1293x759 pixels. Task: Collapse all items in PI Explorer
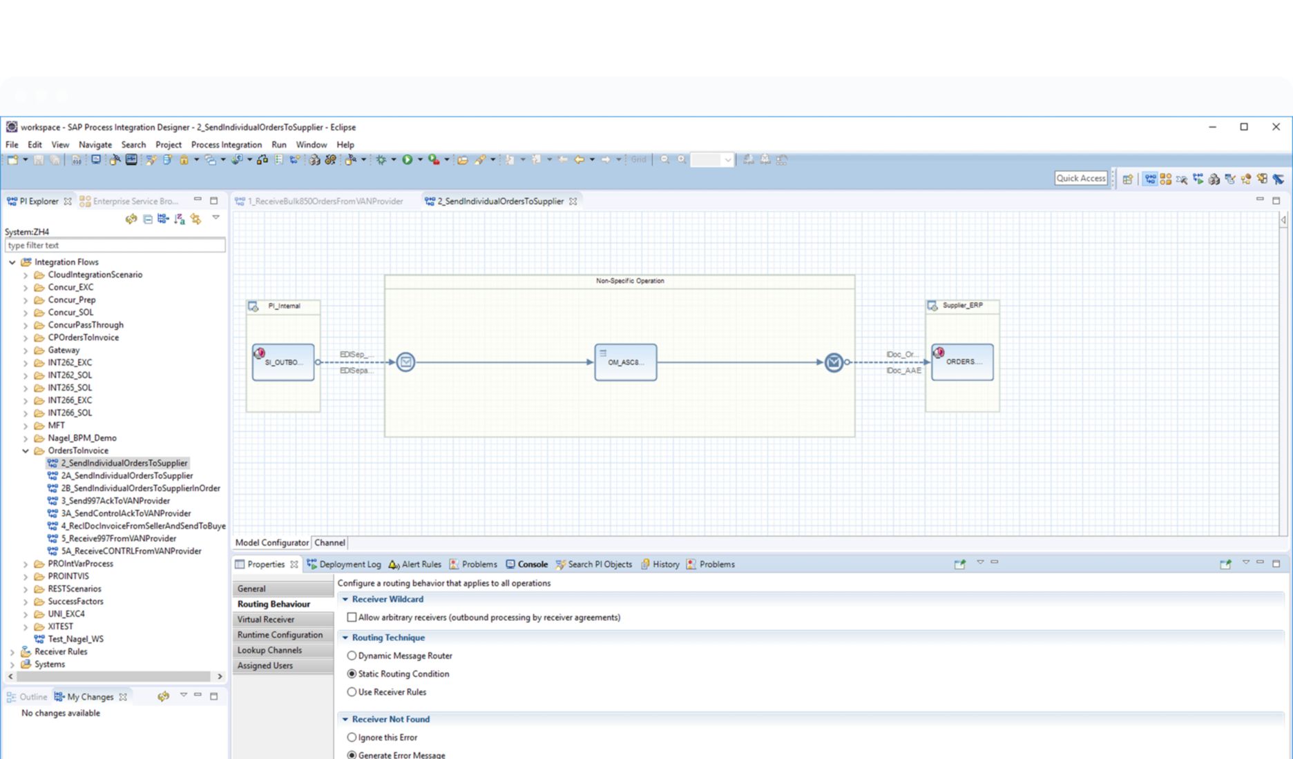(x=148, y=219)
